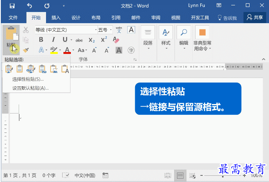The image size is (269, 182).
Task: Open the 视图 tab
Action: (176, 18)
